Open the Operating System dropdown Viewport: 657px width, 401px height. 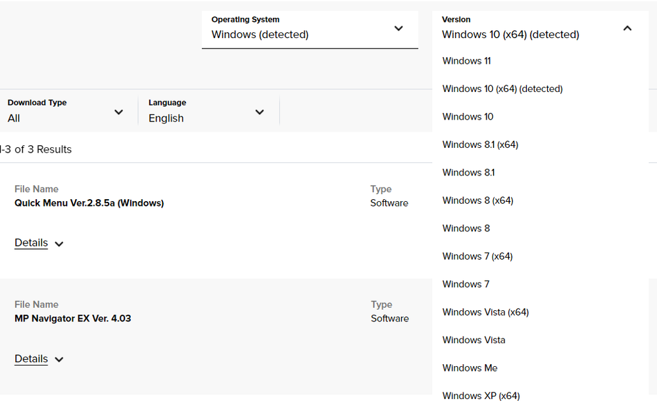pos(309,29)
